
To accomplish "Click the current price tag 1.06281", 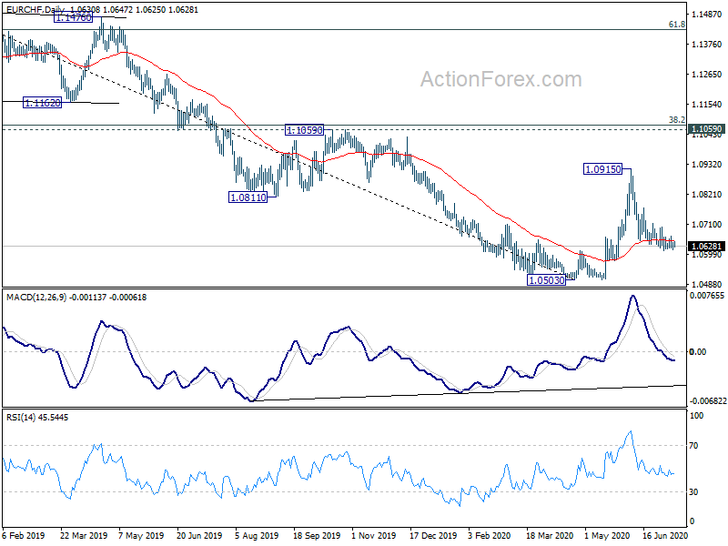I will tap(706, 246).
